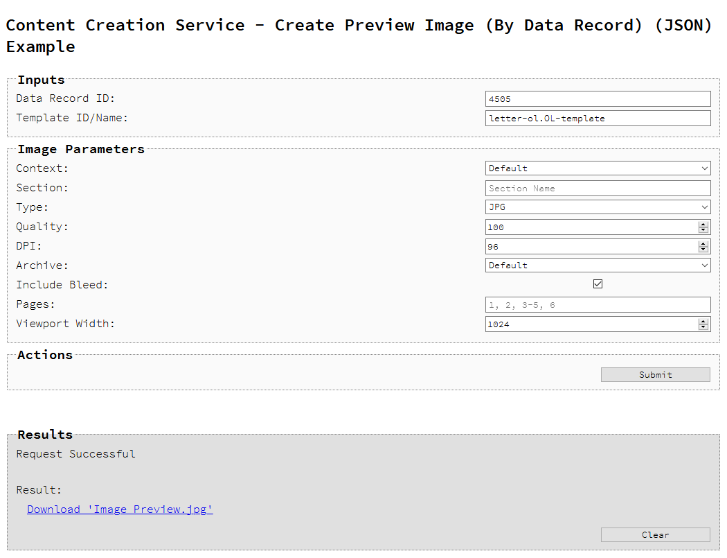727x558 pixels.
Task: Decrease Quality with the down spinner arrow
Action: [703, 230]
